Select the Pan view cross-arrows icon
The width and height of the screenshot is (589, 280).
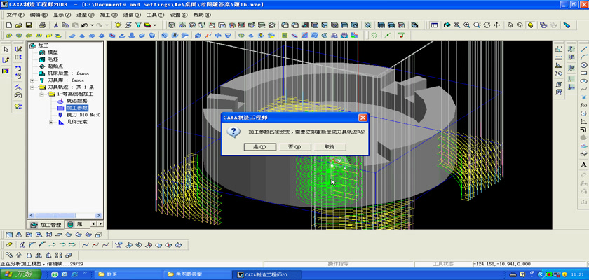pyautogui.click(x=496, y=25)
